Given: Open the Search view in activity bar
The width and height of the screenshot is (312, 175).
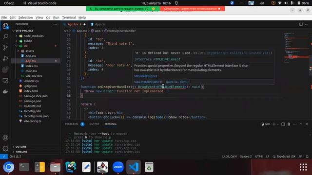Looking at the screenshot, I should (x=5, y=36).
